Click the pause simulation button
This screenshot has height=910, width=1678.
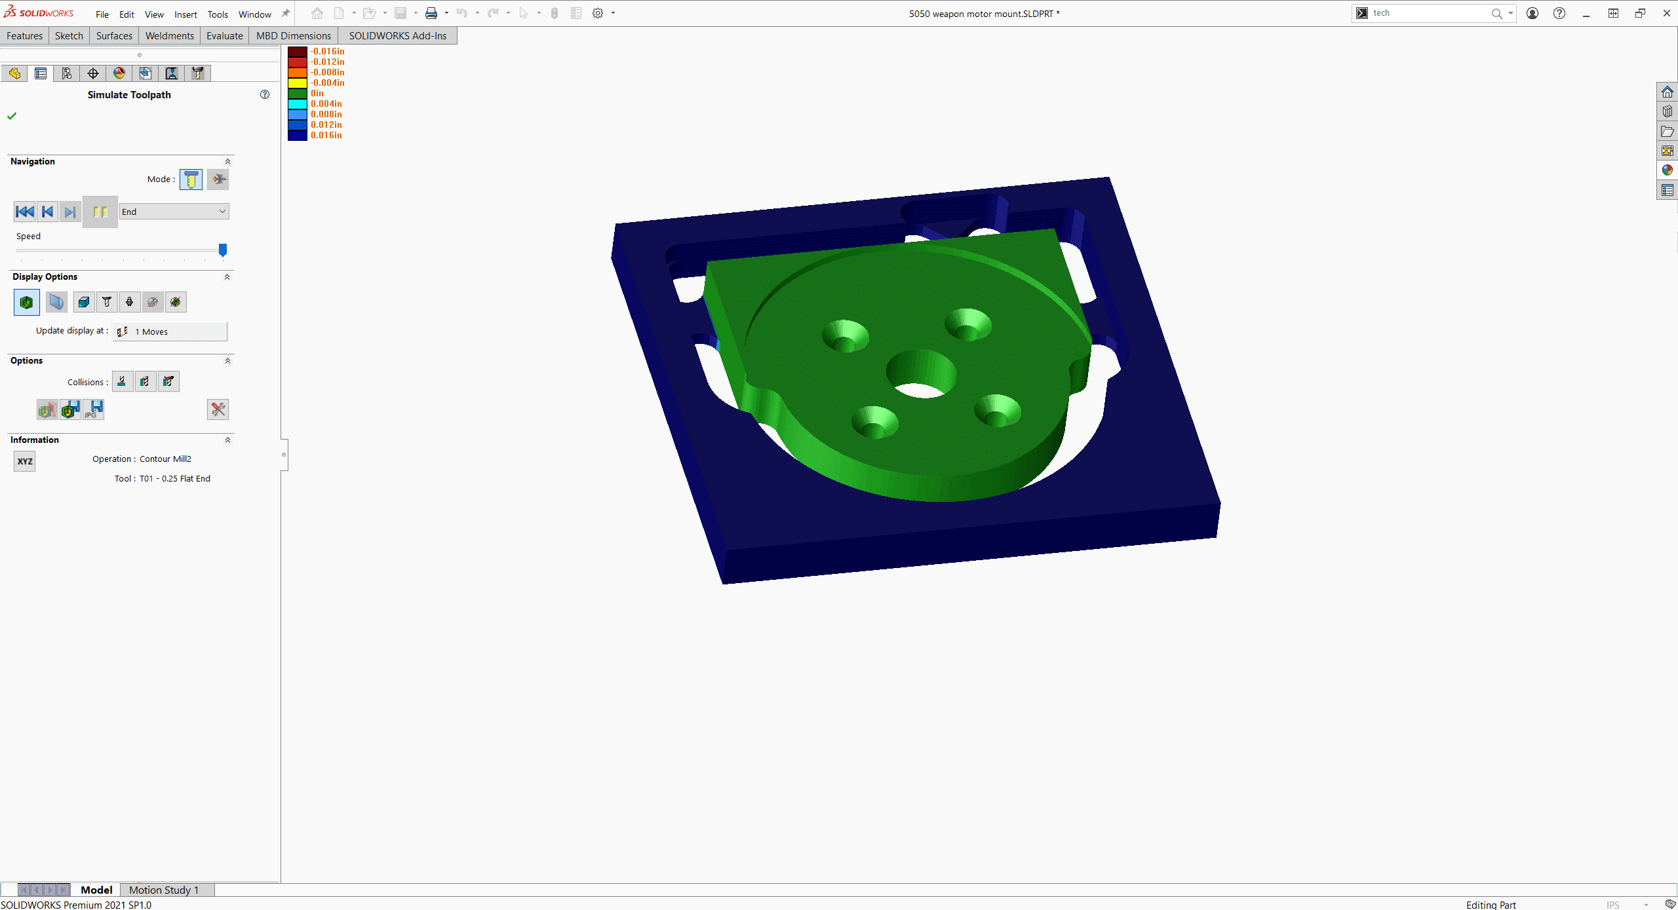(x=100, y=212)
